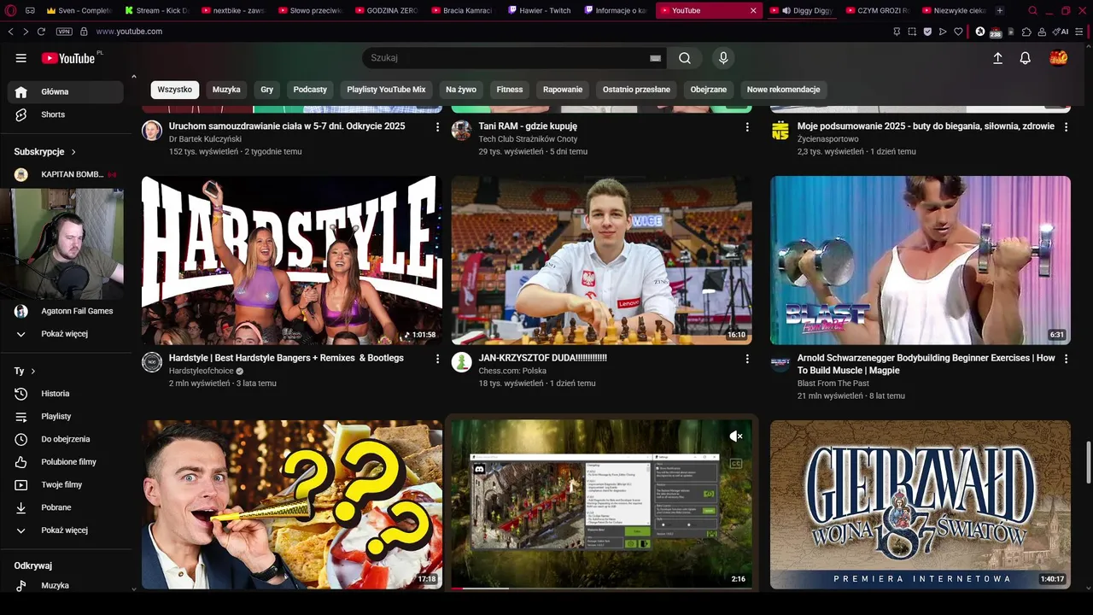Open options menu for Hardstyle video
The height and width of the screenshot is (615, 1093).
coord(437,359)
